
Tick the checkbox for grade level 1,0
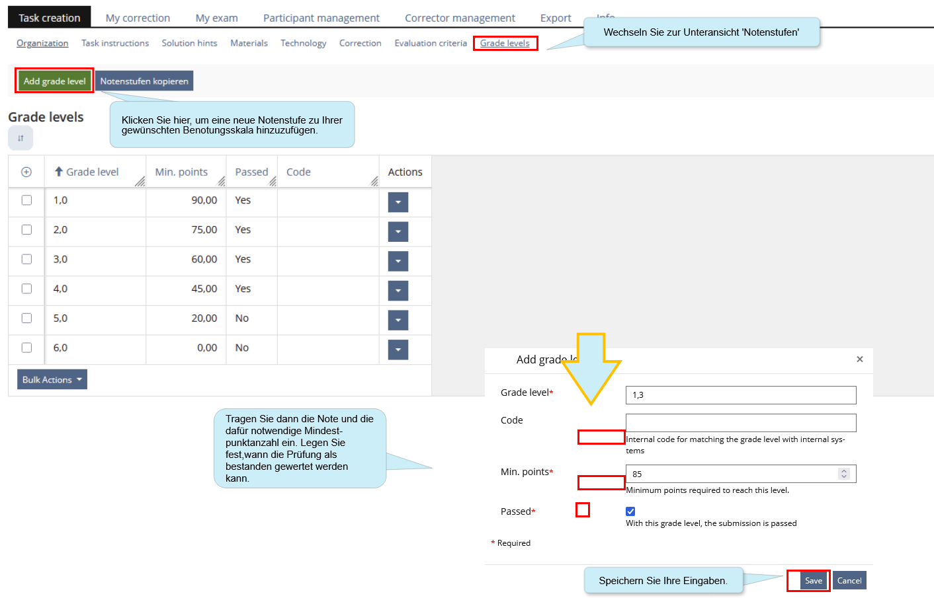coord(26,200)
